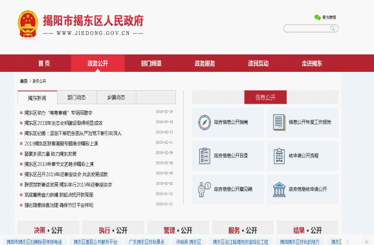Go to 首页 in main navigation
374x245 pixels.
(x=44, y=64)
